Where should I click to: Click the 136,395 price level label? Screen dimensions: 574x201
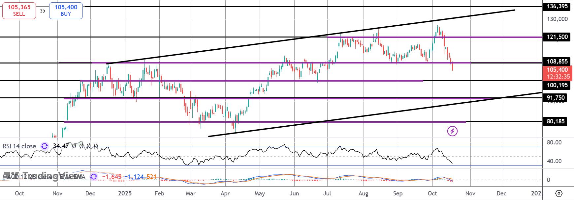(x=557, y=6)
